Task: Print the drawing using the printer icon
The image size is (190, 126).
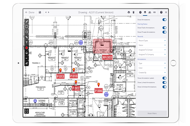Action: [x=129, y=12]
